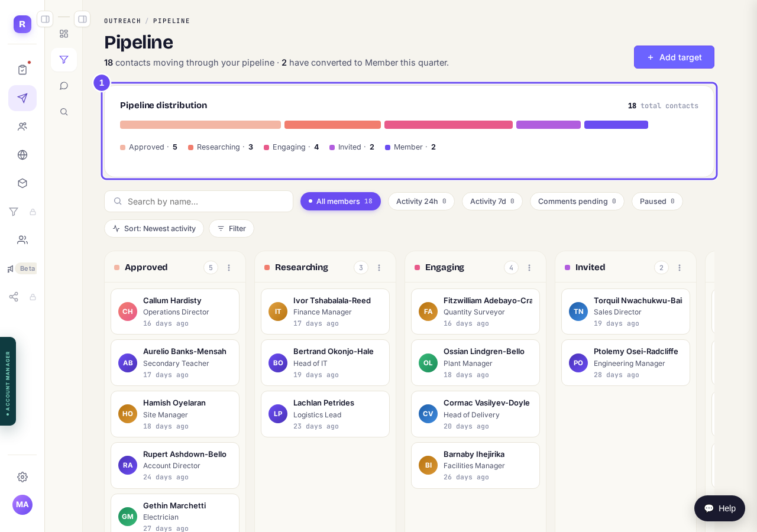The image size is (757, 532).
Task: Open the Approved column three-dot menu
Action: pos(229,268)
